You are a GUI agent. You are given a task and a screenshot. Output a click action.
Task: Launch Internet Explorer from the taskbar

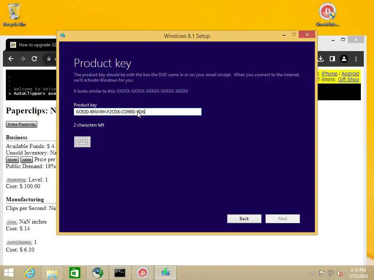pos(30,273)
